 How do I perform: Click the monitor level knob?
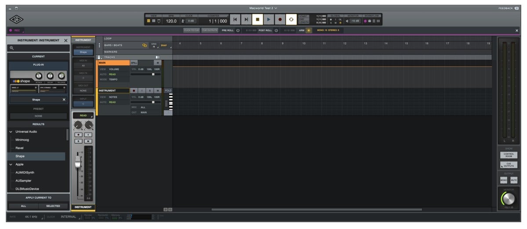509,199
